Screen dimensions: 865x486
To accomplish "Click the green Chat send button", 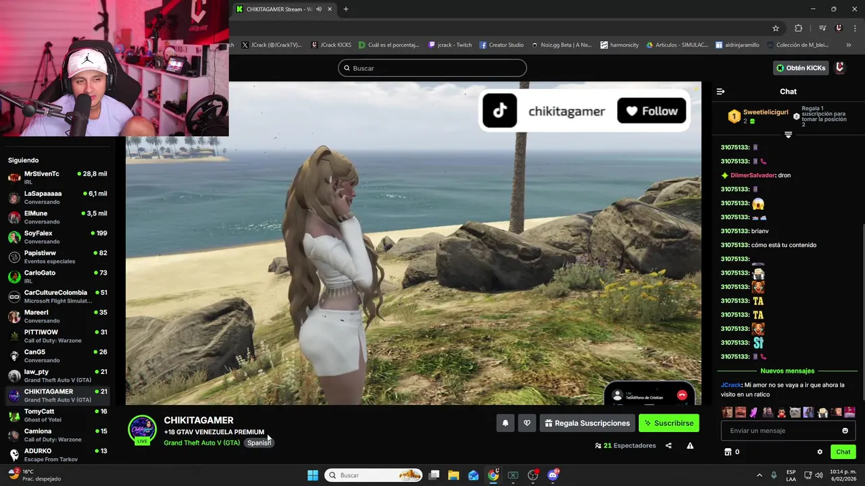I will point(843,452).
